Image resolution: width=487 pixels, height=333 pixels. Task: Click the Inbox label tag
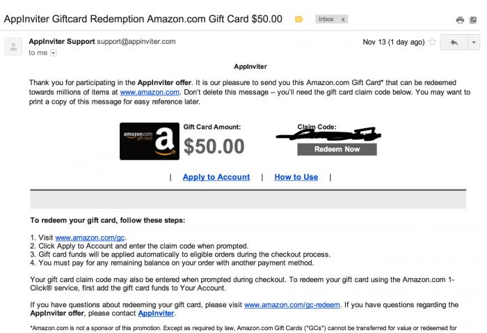pyautogui.click(x=326, y=20)
